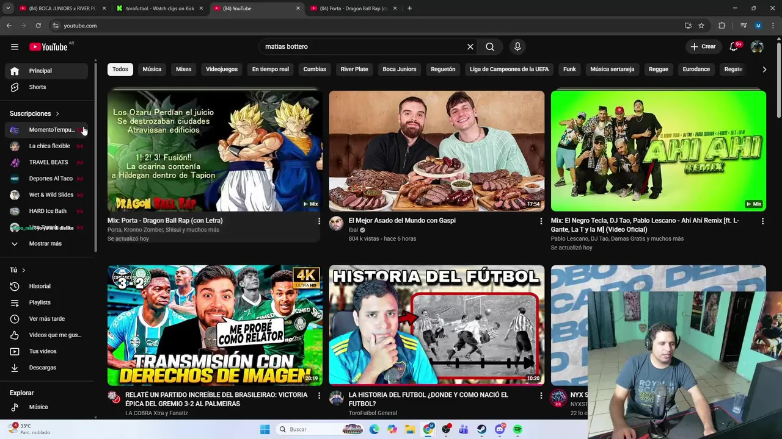Click the youtube.com address bar

367,26
